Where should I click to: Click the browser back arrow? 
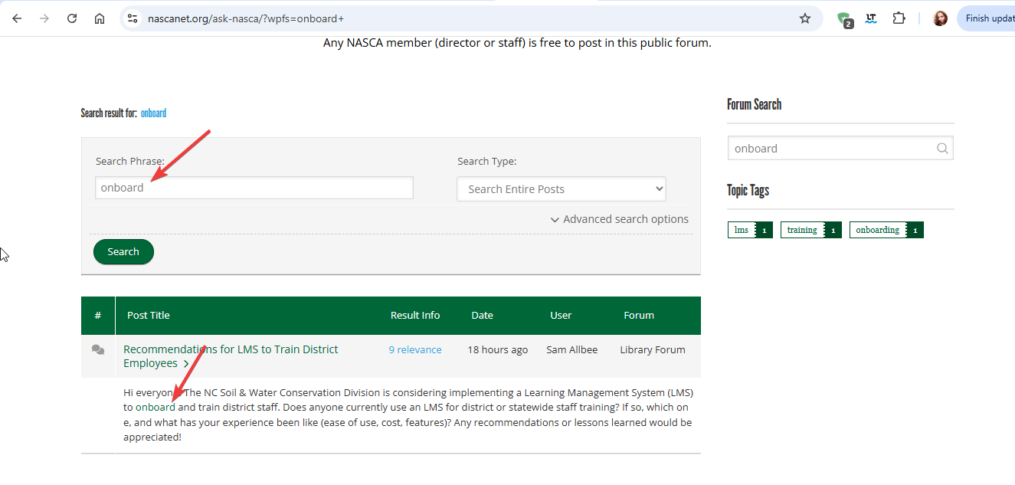[x=17, y=18]
